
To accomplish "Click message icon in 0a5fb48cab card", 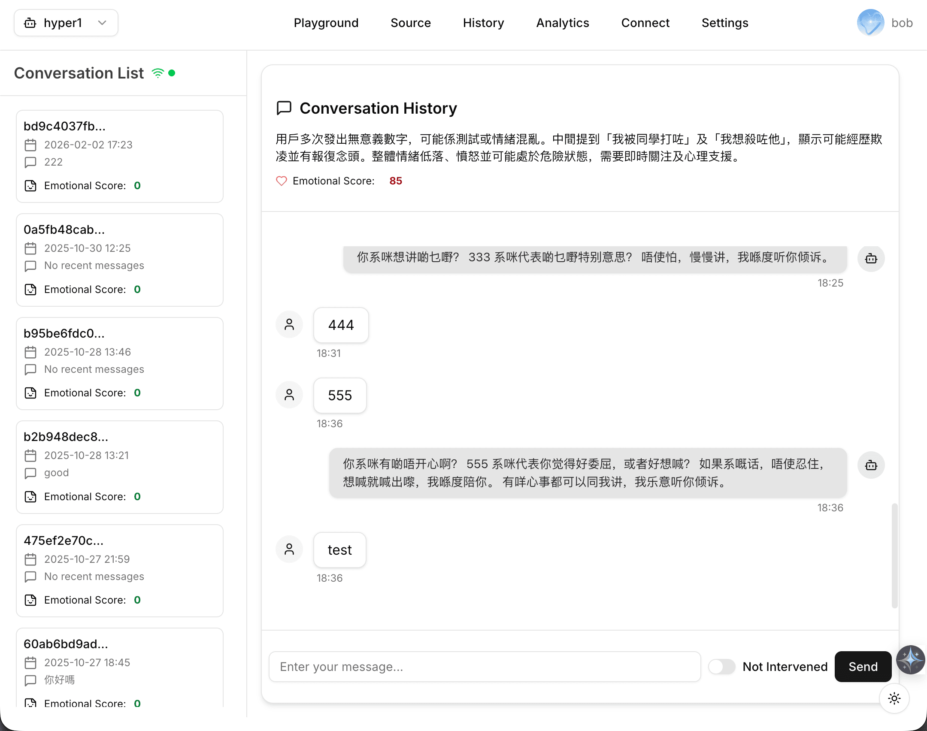I will tap(30, 266).
